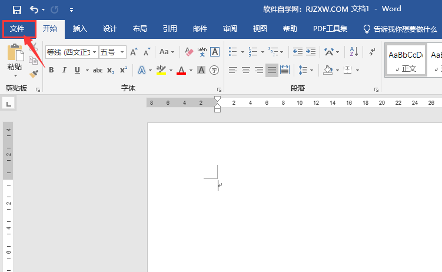
Task: Toggle Underline formatting
Action: 77,70
